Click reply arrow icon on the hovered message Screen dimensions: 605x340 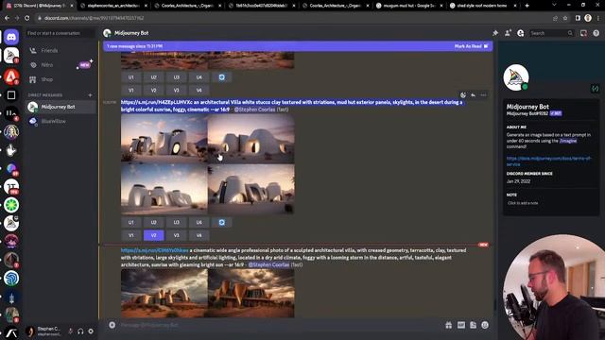[473, 94]
